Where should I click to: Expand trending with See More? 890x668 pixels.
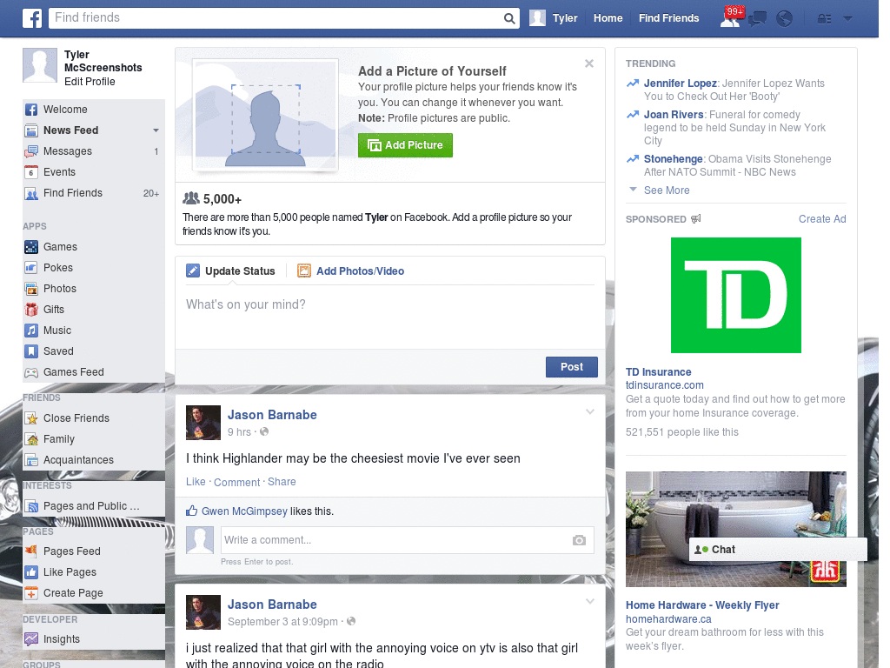coord(667,190)
